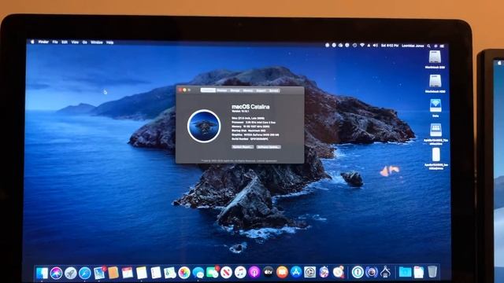Switch to the Service tab
Image resolution: width=504 pixels, height=283 pixels.
click(273, 90)
